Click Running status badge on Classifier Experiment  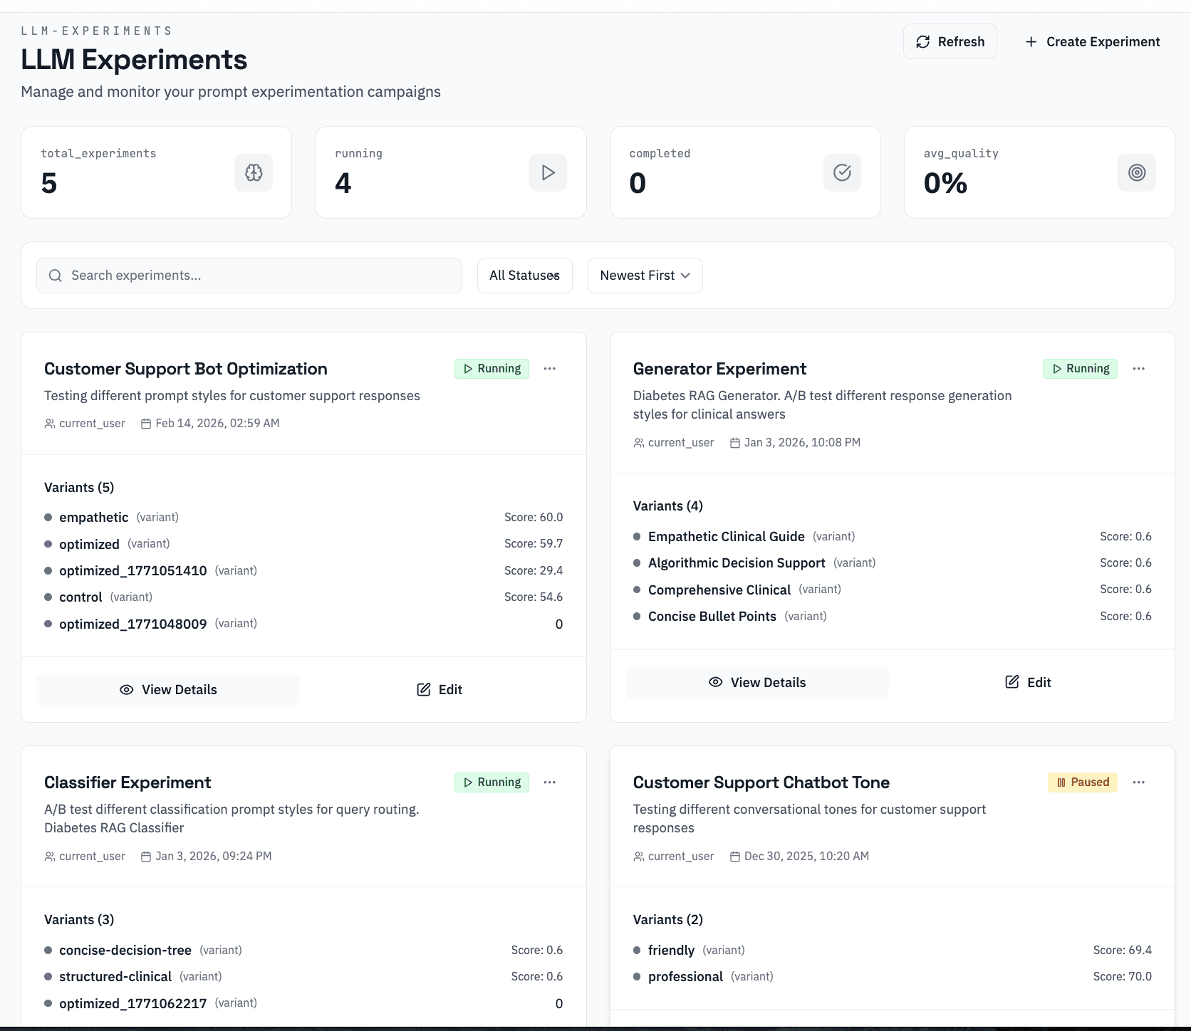(492, 783)
